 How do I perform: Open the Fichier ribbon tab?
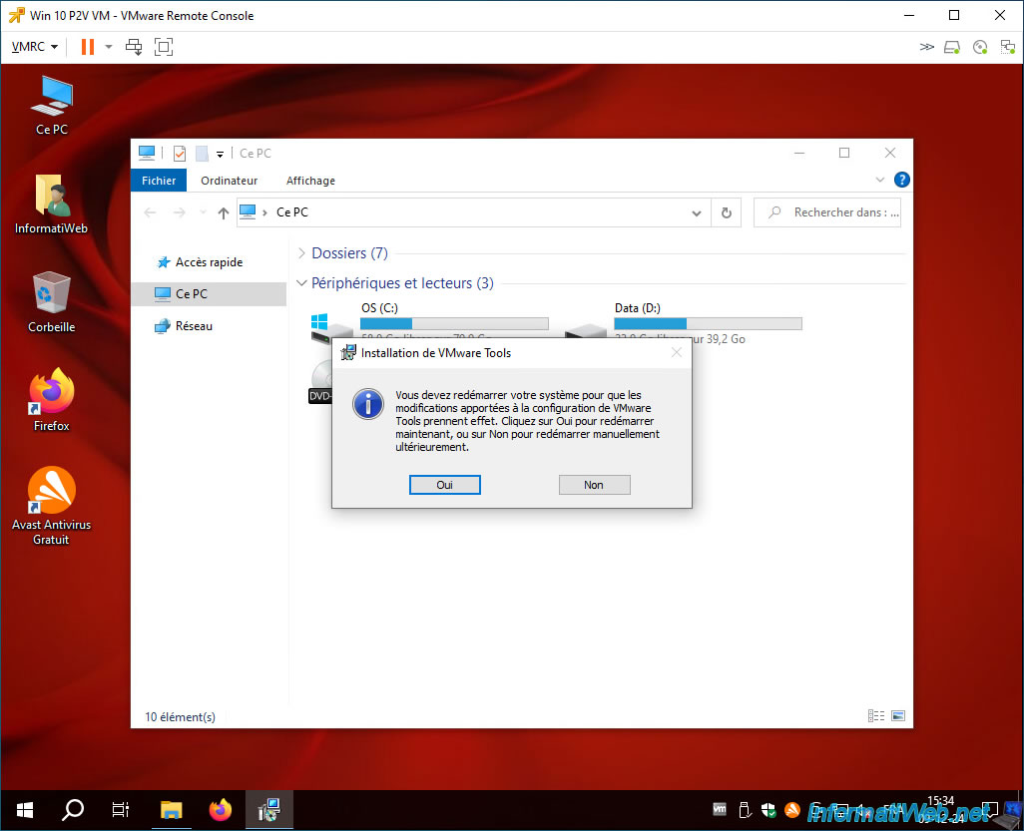point(159,181)
